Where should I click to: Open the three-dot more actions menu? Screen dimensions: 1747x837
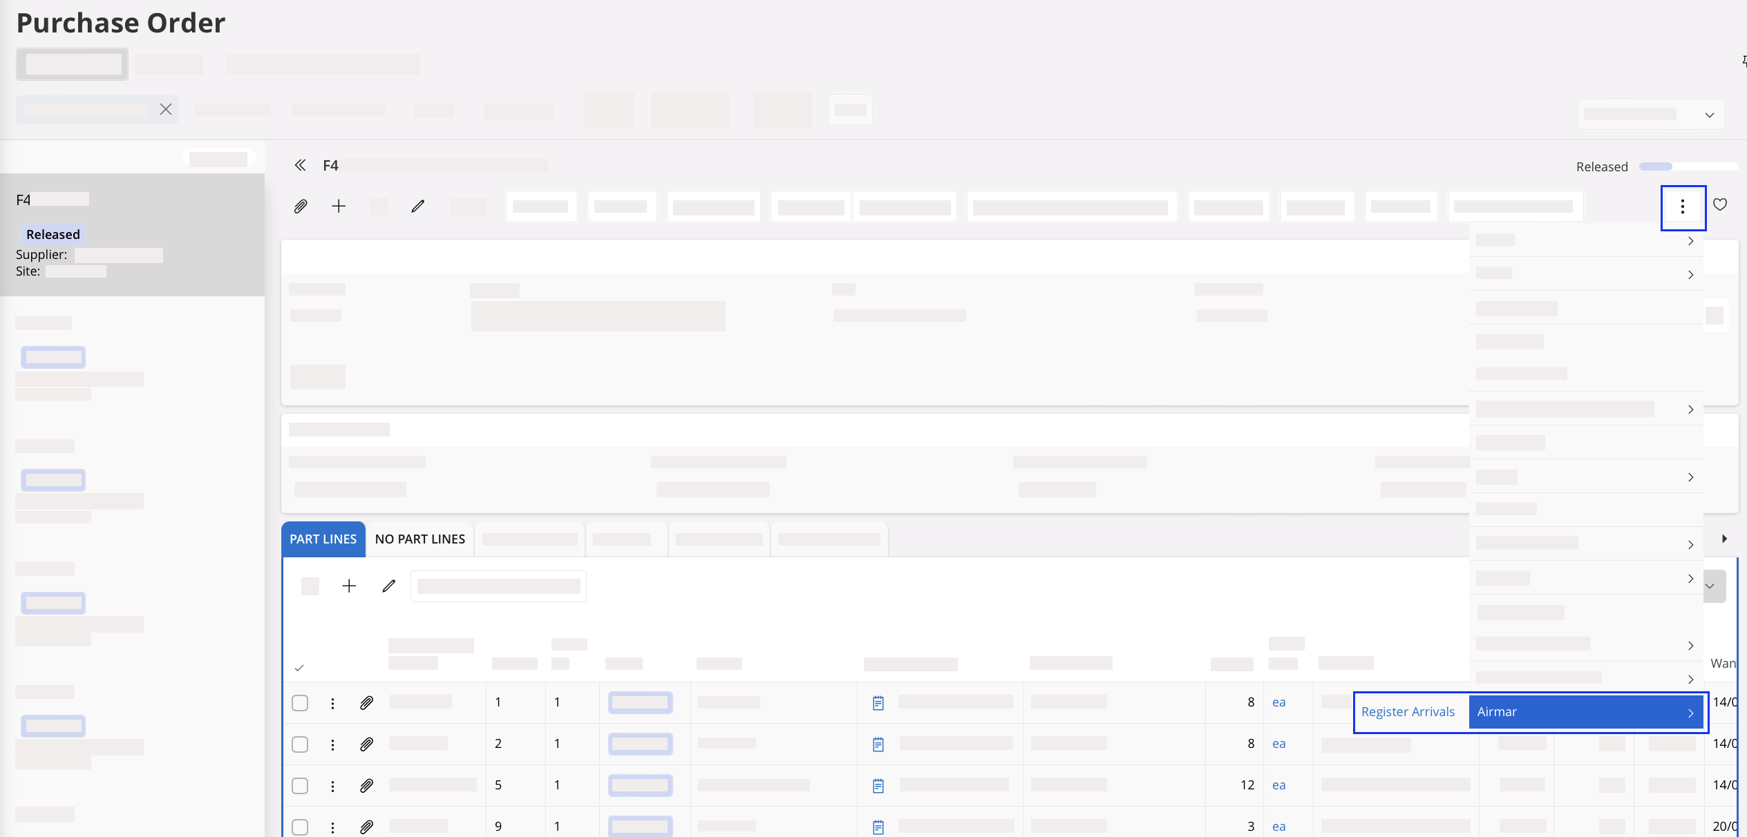tap(1683, 207)
